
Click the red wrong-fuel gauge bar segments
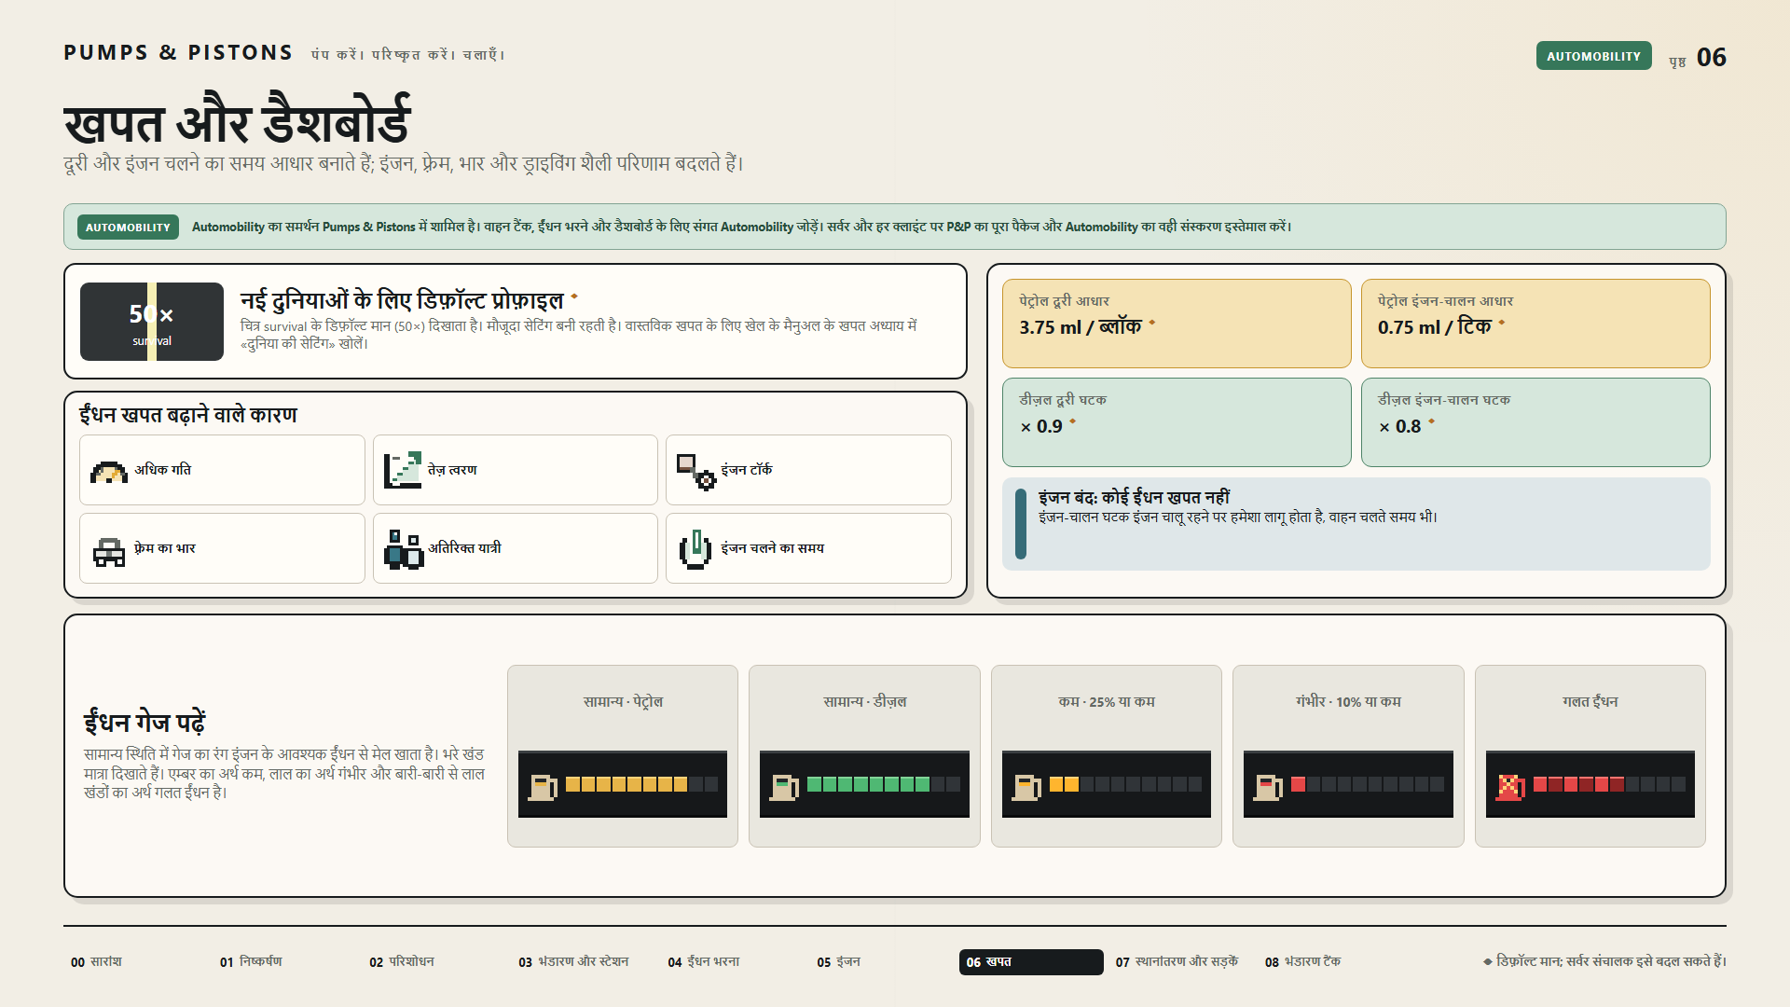point(1578,784)
